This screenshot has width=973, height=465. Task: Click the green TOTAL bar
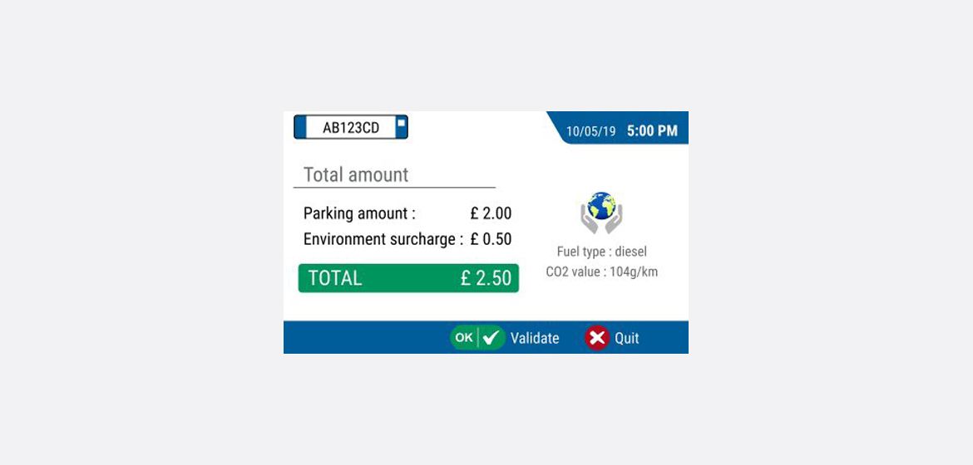(x=408, y=278)
